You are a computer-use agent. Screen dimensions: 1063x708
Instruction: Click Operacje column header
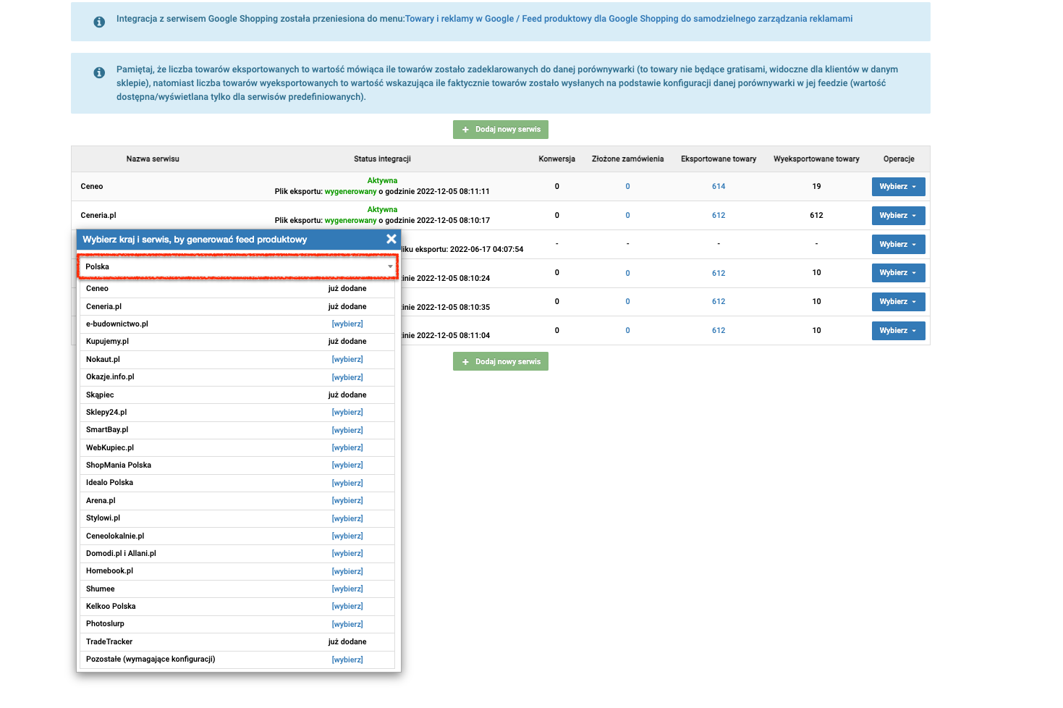(899, 159)
